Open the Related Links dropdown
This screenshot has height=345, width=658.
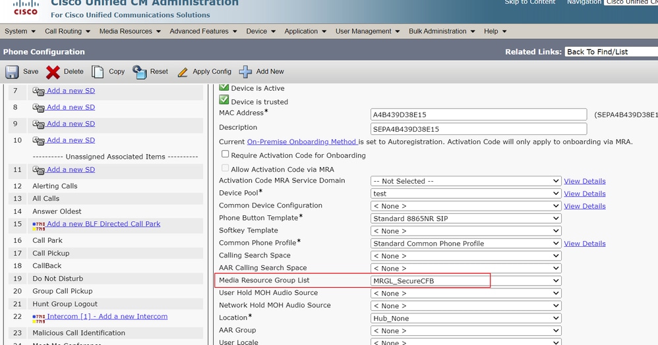click(611, 51)
